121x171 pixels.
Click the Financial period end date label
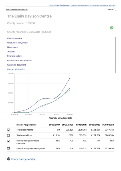61,118
